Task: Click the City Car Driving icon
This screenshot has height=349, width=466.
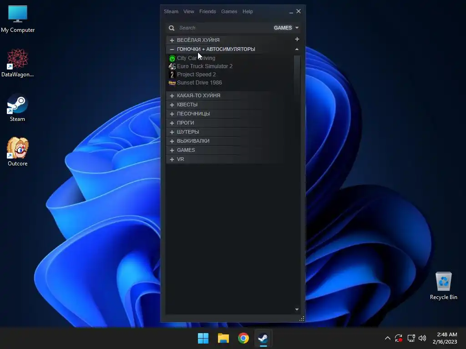Action: (x=172, y=58)
